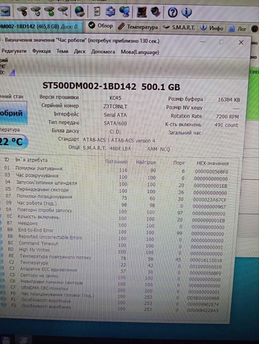This screenshot has width=259, height=344.
Task: Click the ST500DM002-1BD142 500.1 GB title
Action: click(x=111, y=86)
